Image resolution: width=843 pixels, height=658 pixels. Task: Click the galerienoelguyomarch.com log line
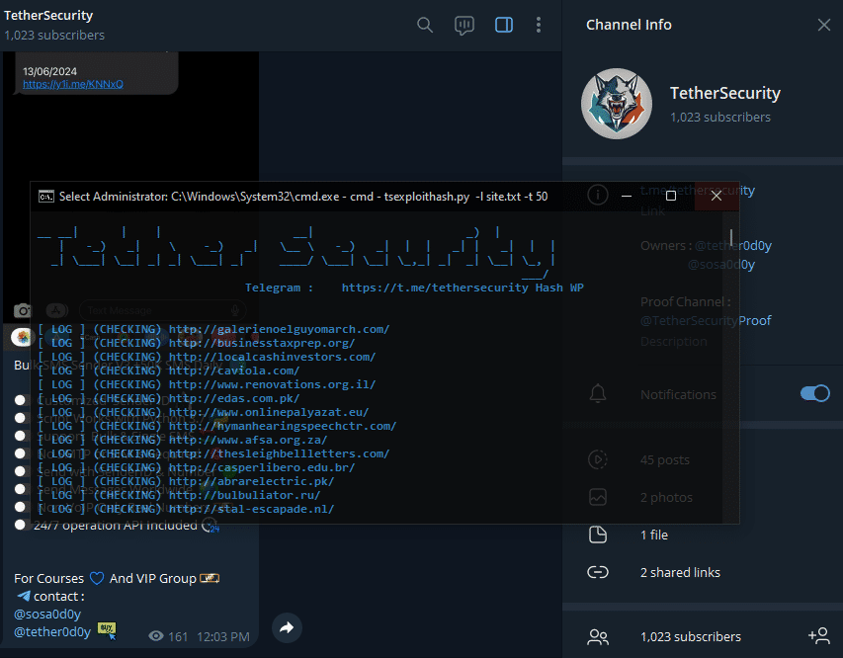[213, 329]
